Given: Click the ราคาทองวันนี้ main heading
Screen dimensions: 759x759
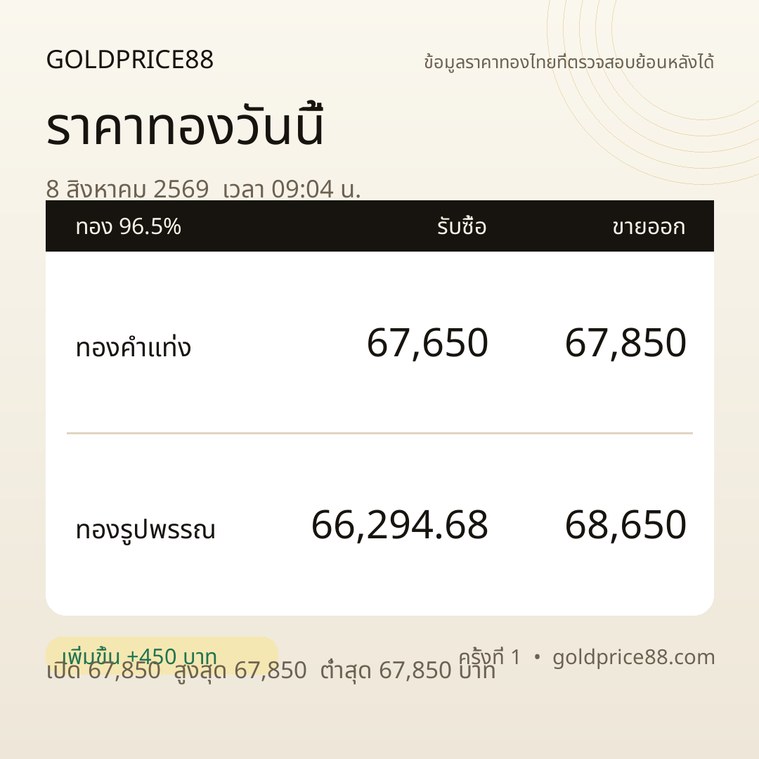Looking at the screenshot, I should pos(184,126).
